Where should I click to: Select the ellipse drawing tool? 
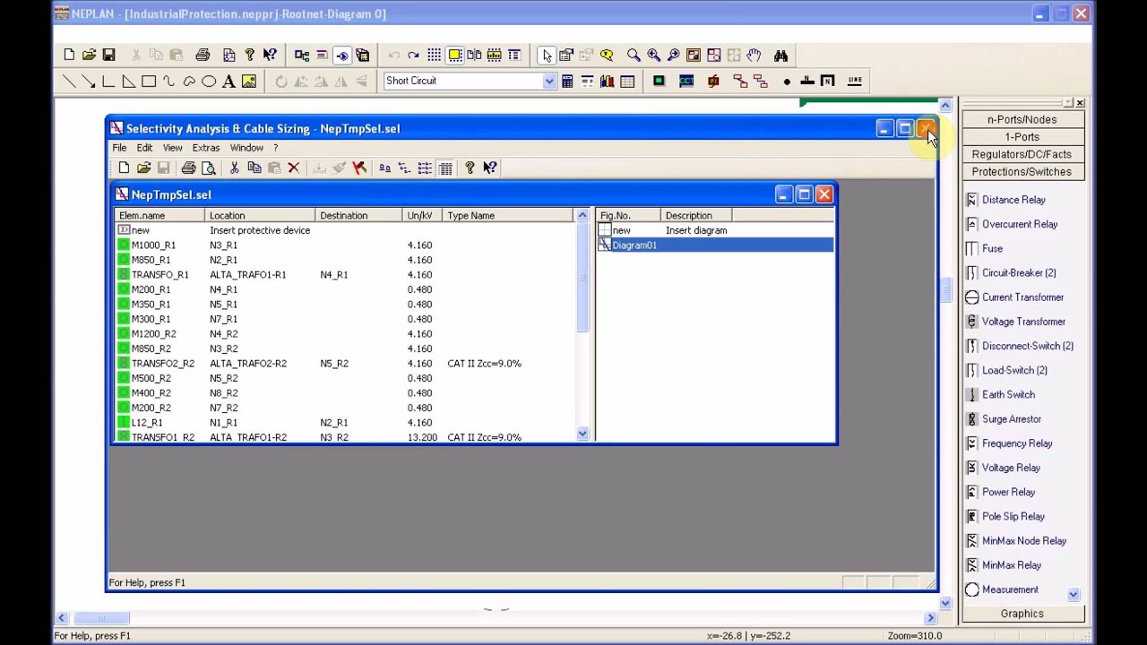[x=209, y=82]
